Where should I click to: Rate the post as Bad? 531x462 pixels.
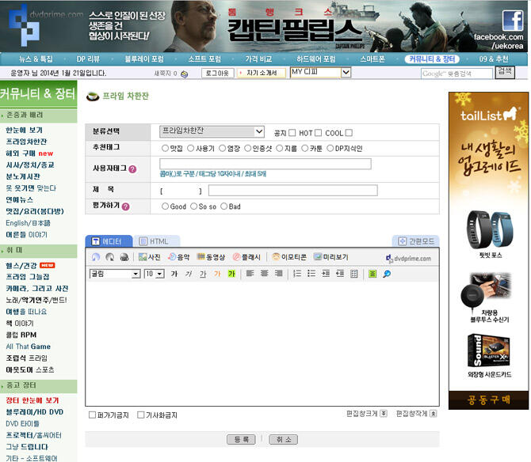(223, 206)
